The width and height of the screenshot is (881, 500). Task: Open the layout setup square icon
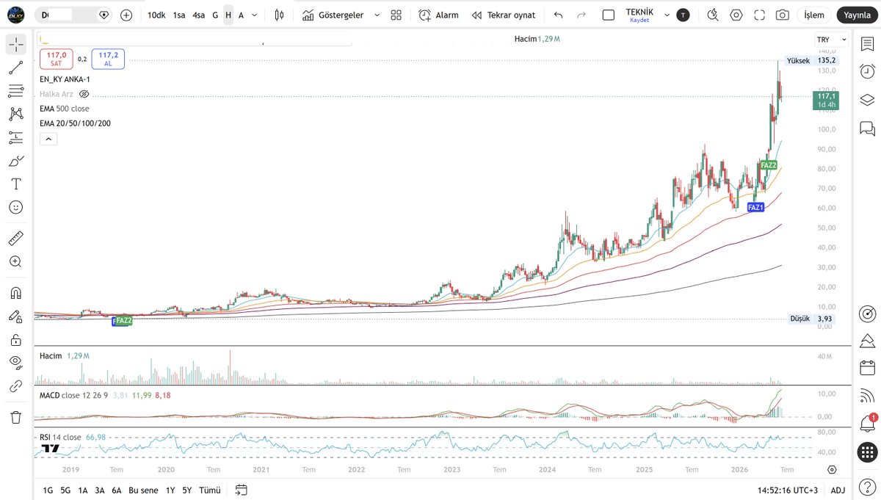(x=608, y=15)
